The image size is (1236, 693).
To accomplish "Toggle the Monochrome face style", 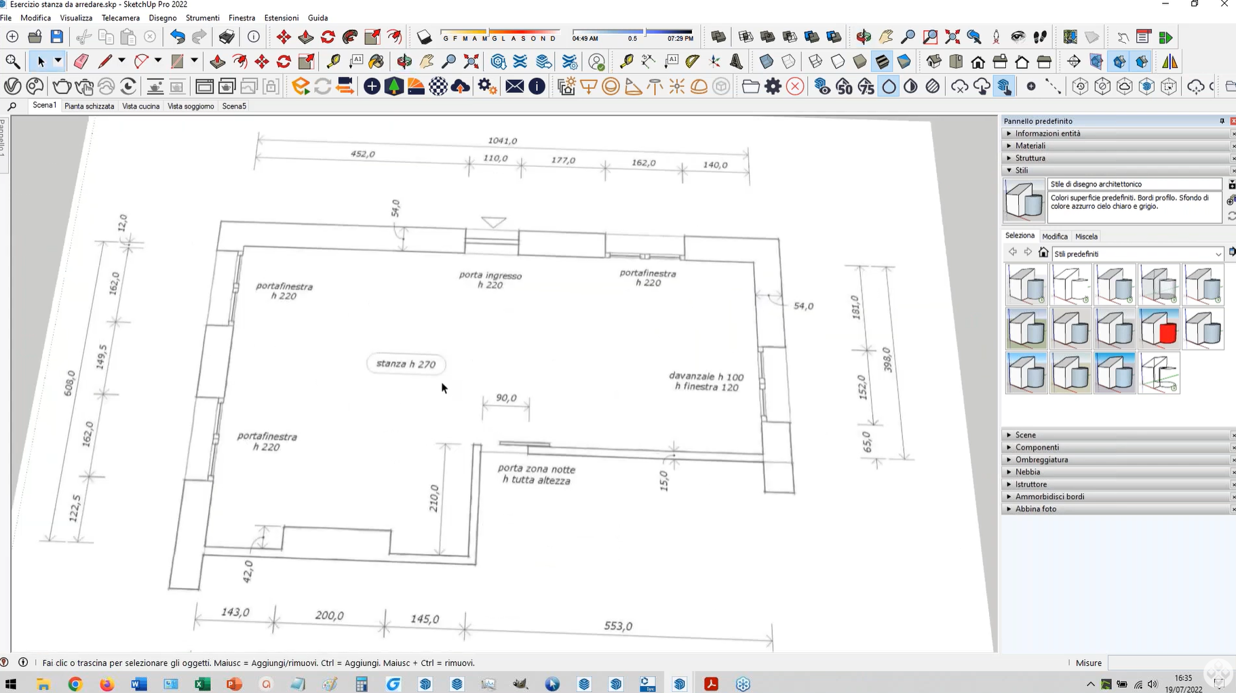I will click(x=904, y=62).
